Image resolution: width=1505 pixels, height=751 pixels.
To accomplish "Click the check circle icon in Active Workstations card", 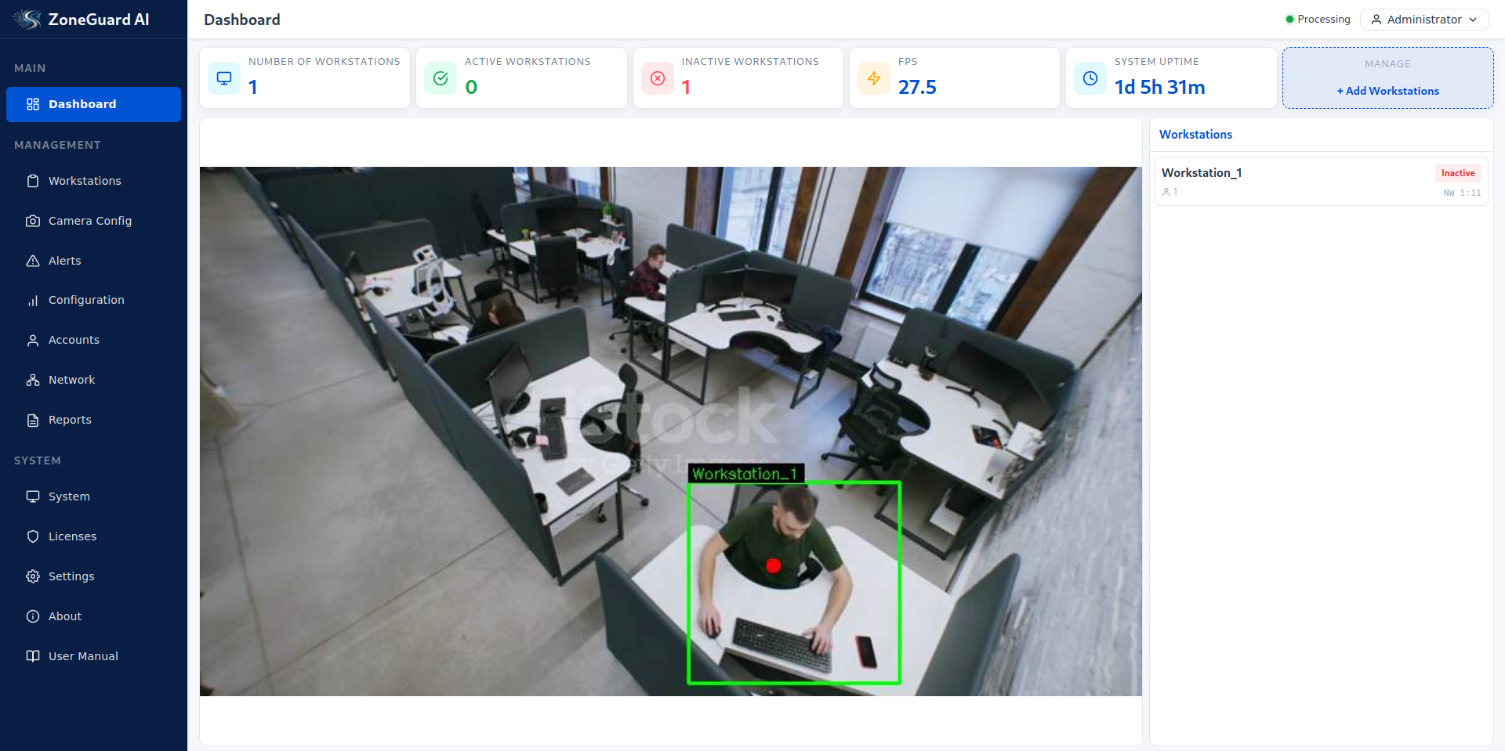I will (441, 78).
